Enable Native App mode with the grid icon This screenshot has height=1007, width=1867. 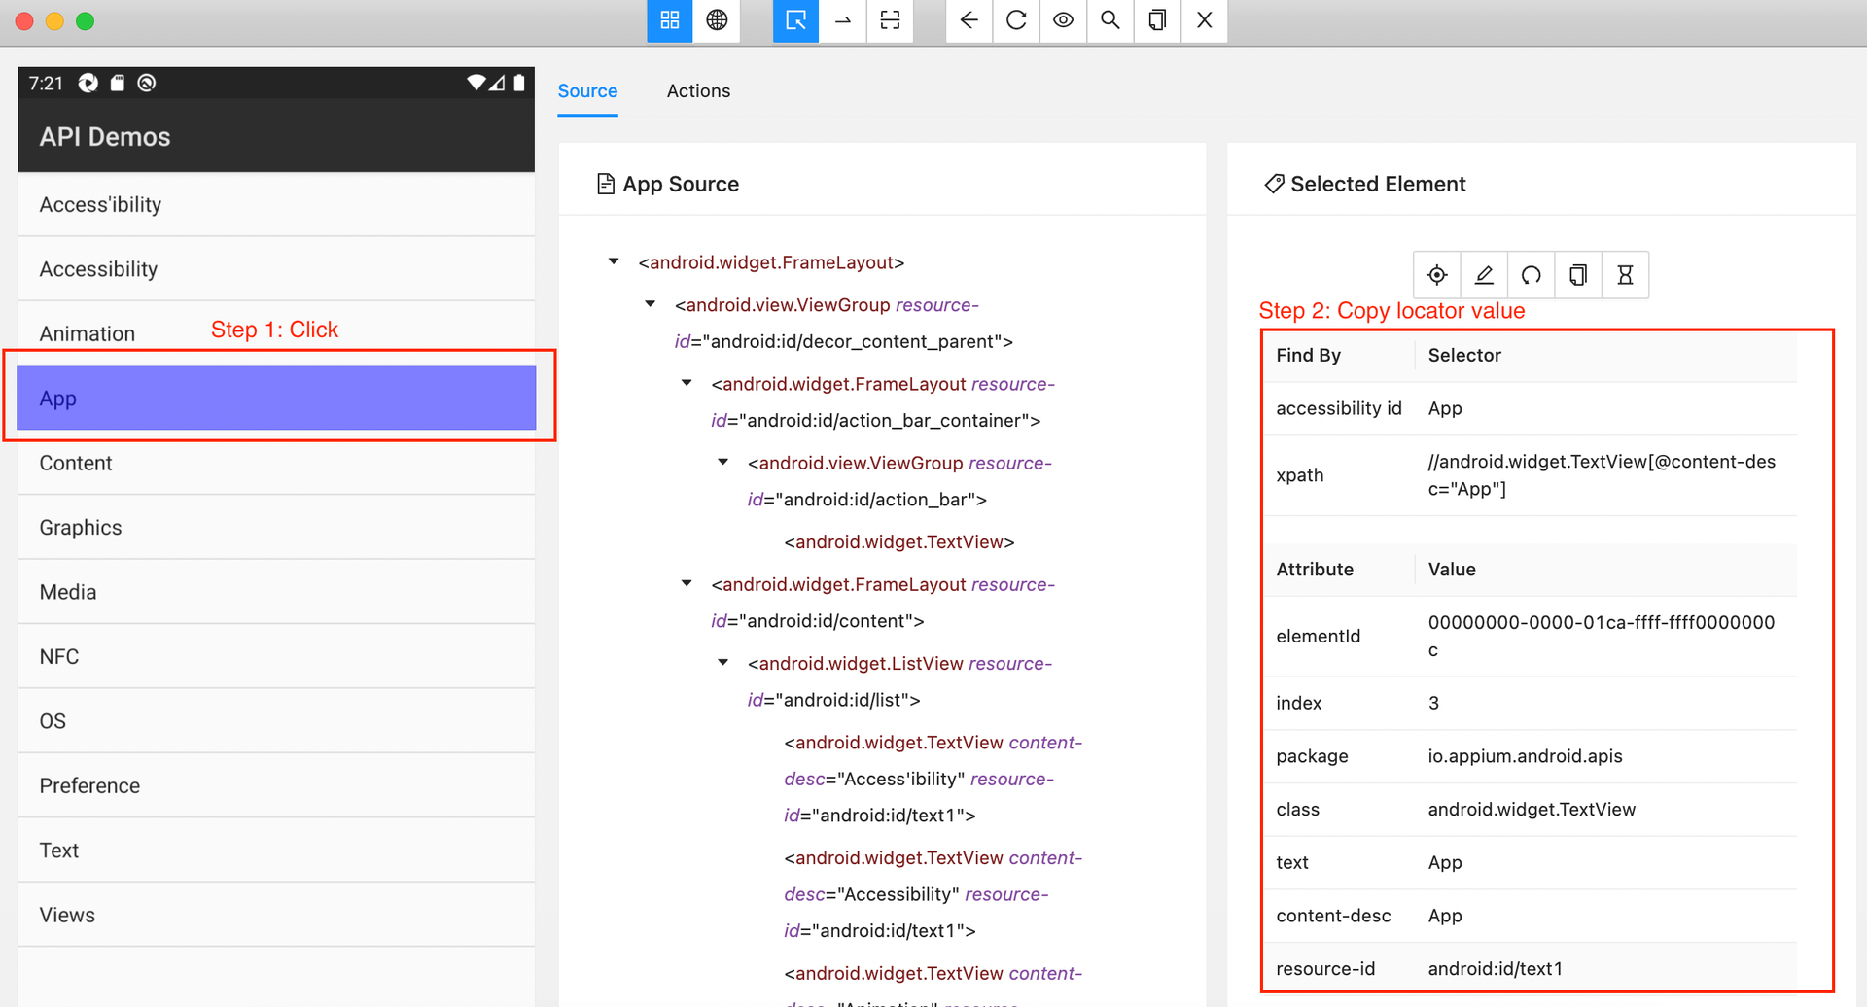[x=669, y=21]
